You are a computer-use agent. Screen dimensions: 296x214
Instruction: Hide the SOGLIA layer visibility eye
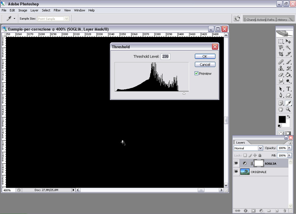(x=236, y=163)
